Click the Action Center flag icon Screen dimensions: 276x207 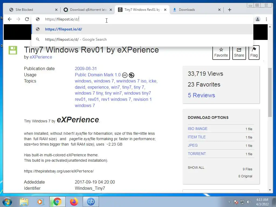236,202
